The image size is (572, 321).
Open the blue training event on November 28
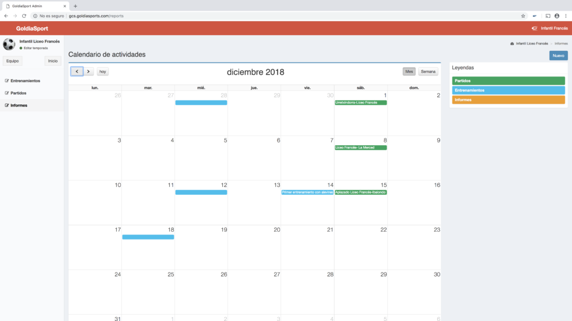[x=201, y=103]
